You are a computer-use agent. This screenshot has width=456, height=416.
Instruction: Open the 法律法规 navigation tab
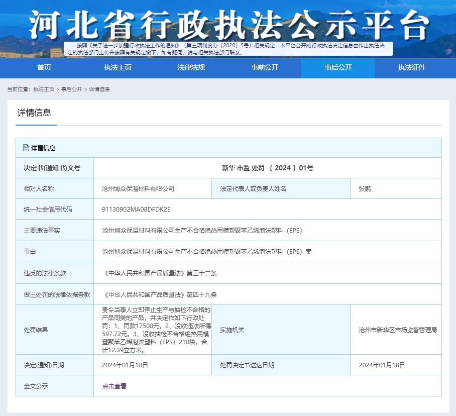pos(191,68)
